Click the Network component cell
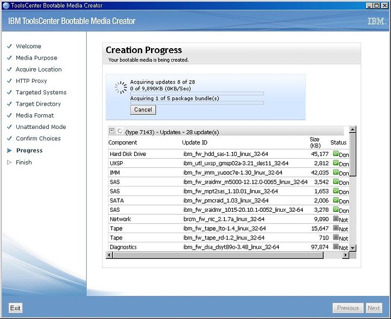This screenshot has height=319, width=391. tap(120, 219)
